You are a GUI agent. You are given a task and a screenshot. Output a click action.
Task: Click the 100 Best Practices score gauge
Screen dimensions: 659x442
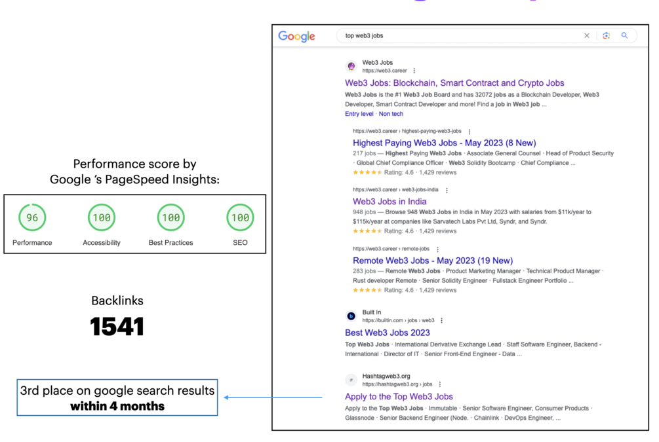(x=170, y=217)
